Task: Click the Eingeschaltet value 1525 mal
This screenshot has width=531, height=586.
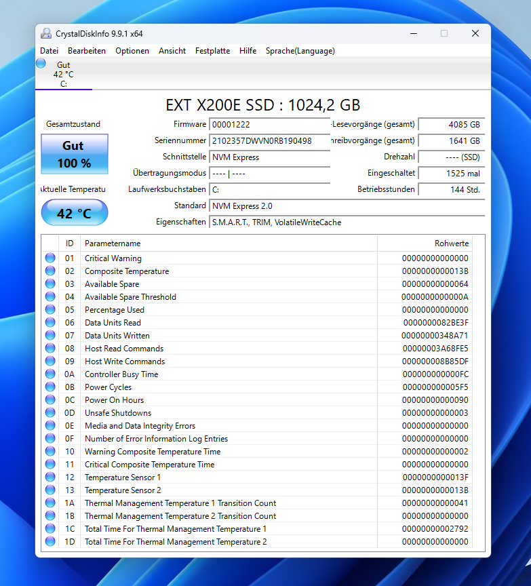Action: coord(452,174)
